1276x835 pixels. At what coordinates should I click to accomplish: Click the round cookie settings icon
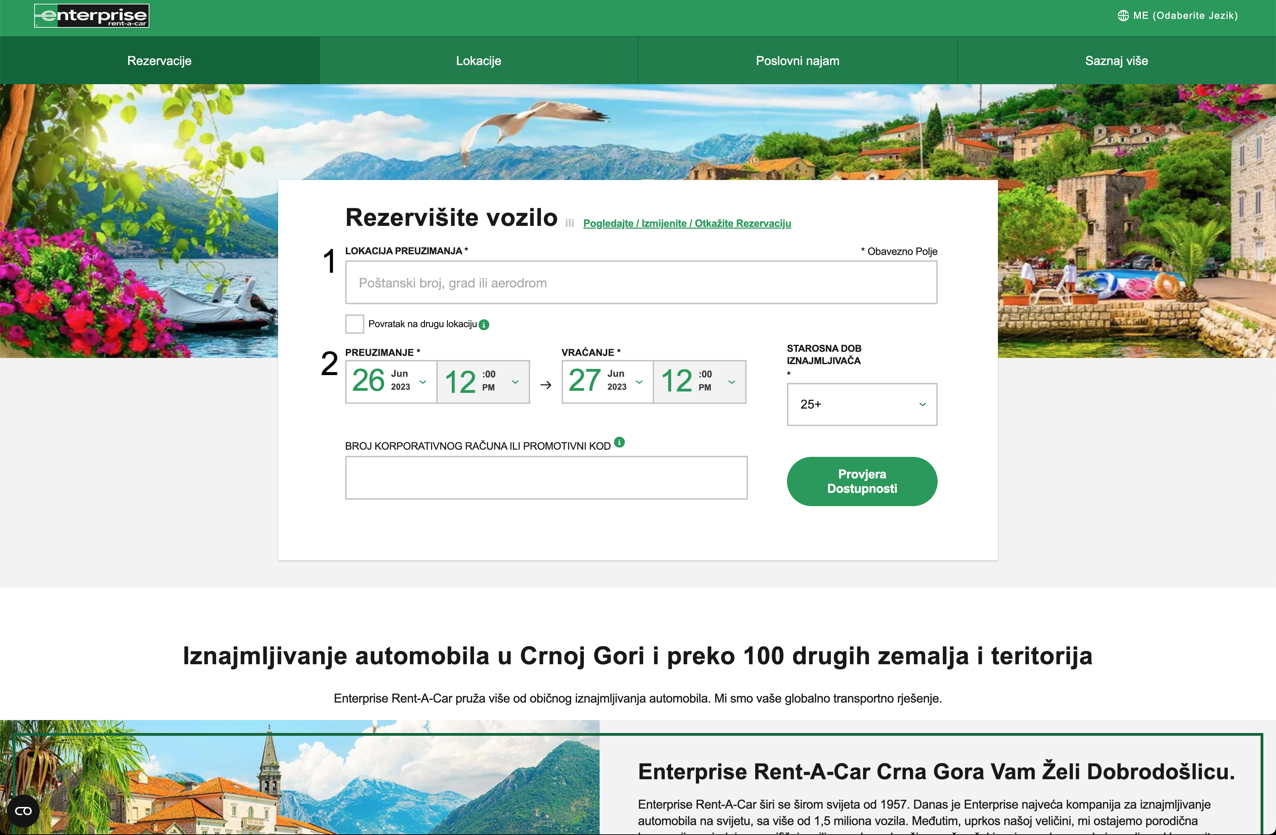pyautogui.click(x=23, y=811)
